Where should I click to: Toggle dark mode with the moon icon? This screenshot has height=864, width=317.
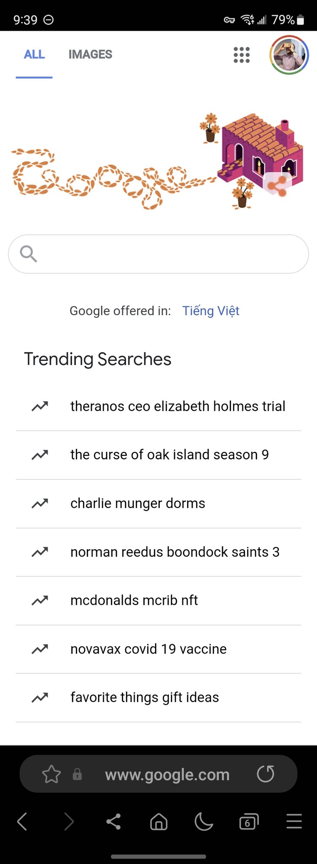point(204,822)
